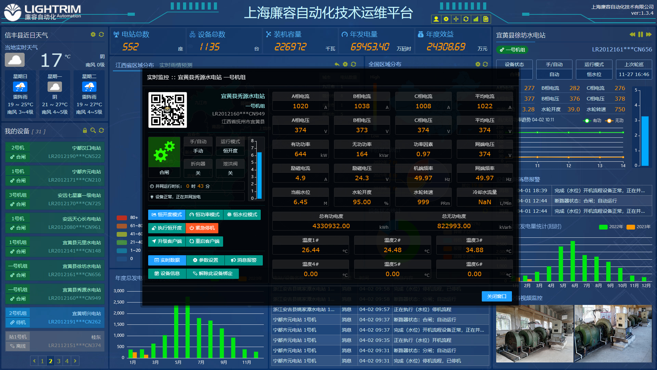Click the back arrow in 江西省区域分布 panel
This screenshot has height=370, width=657.
pyautogui.click(x=337, y=64)
